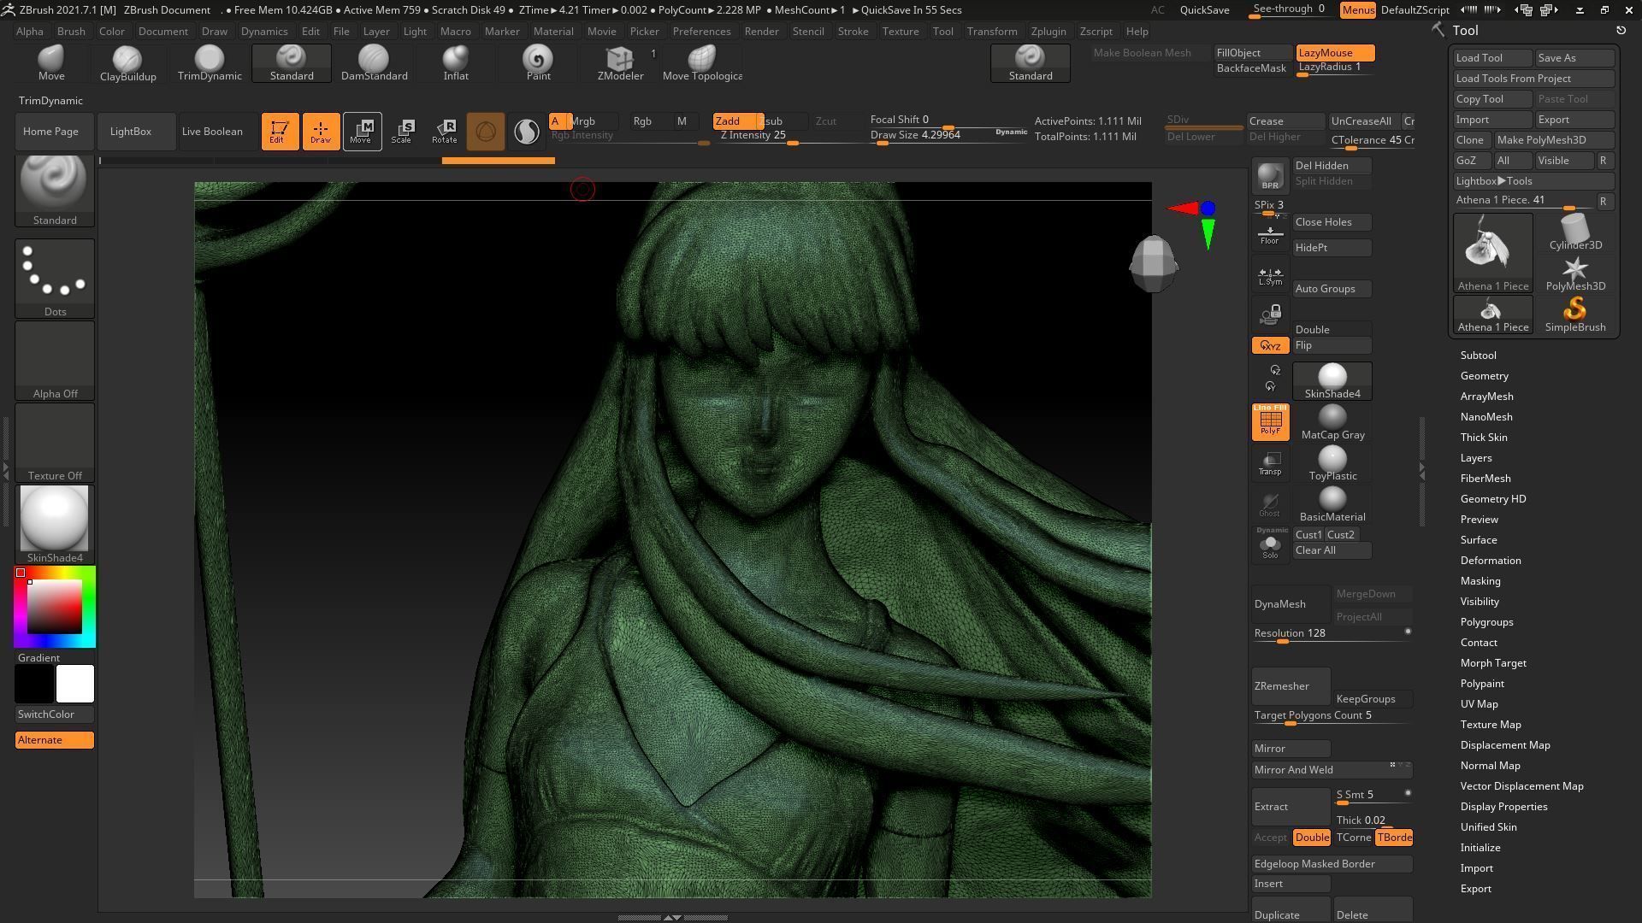The image size is (1642, 923).
Task: Click Make PolyMesh3D button
Action: coord(1554,140)
